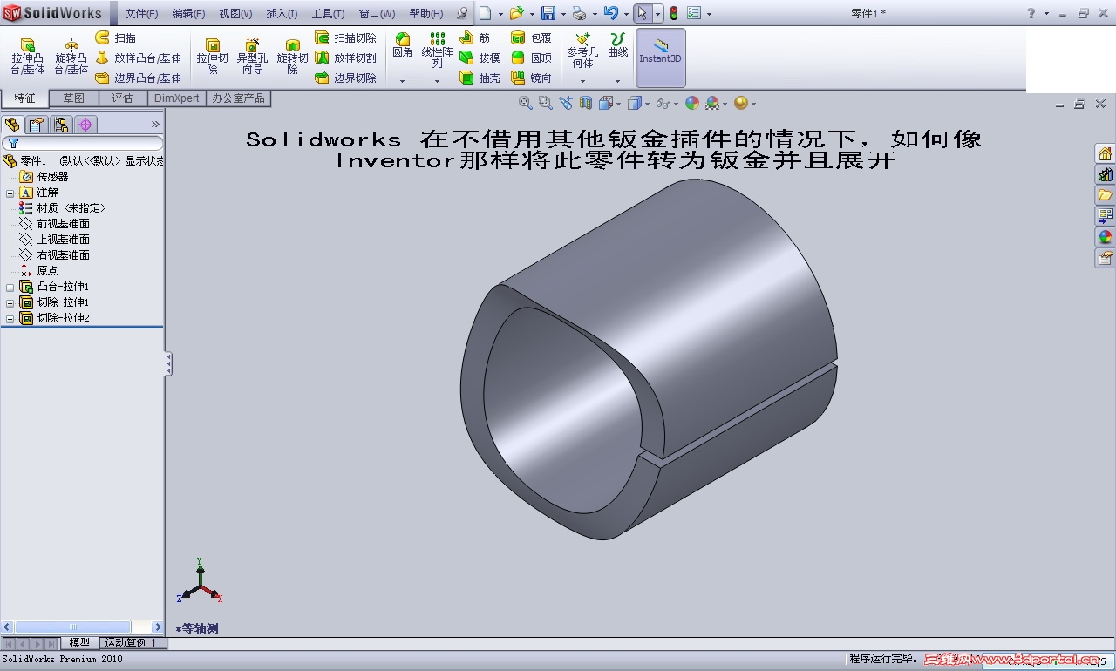
Task: Activate the 拉伸切除 extruded cut tool
Action: tap(212, 56)
